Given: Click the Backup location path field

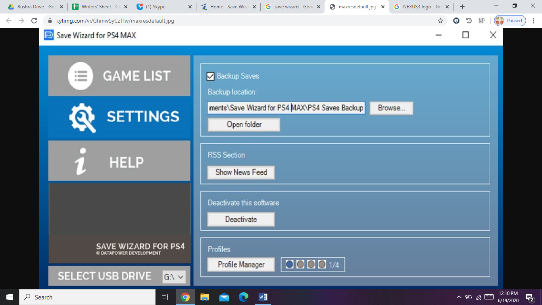Looking at the screenshot, I should [x=286, y=108].
